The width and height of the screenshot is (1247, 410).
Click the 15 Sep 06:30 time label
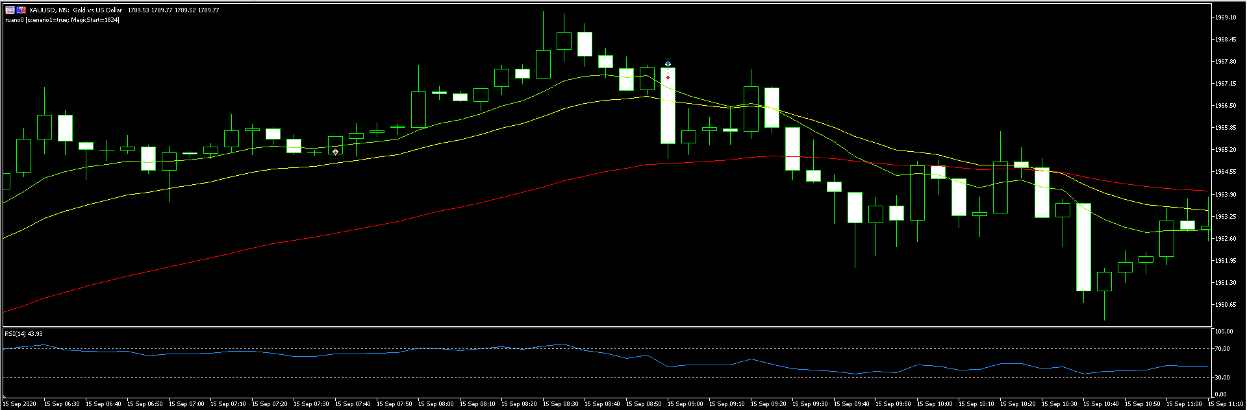62,404
